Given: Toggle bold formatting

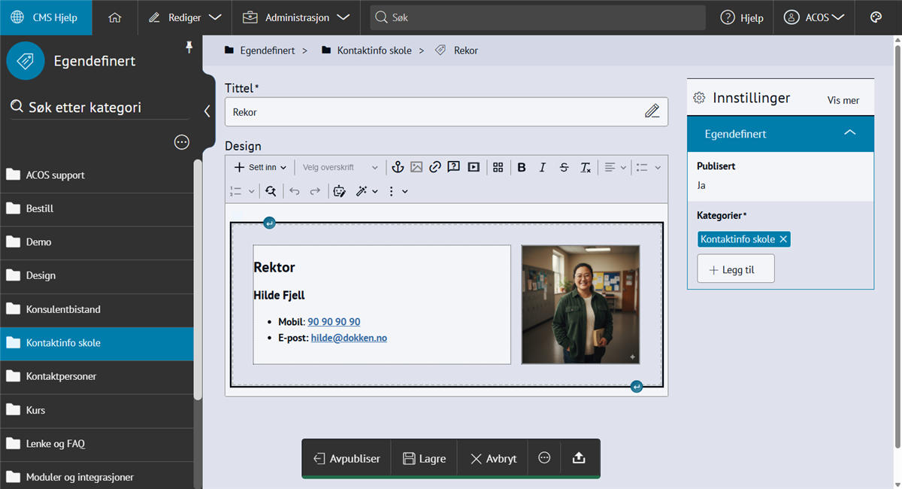Looking at the screenshot, I should click(x=522, y=167).
